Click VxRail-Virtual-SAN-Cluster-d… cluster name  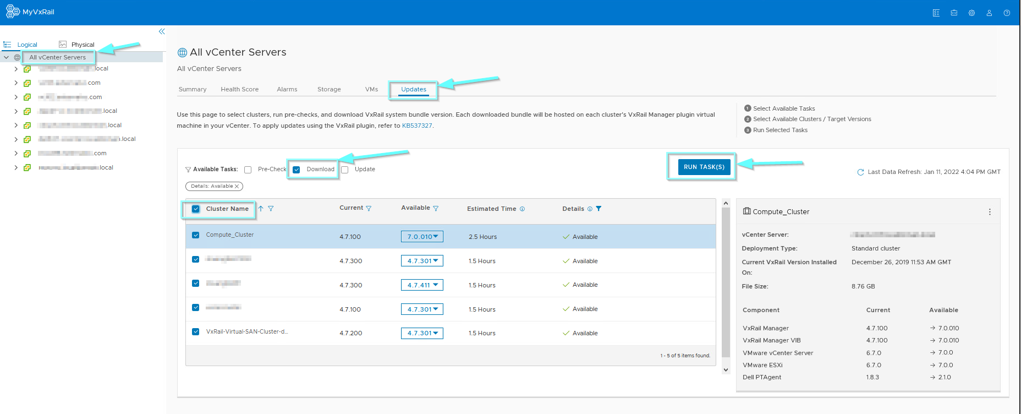(247, 331)
